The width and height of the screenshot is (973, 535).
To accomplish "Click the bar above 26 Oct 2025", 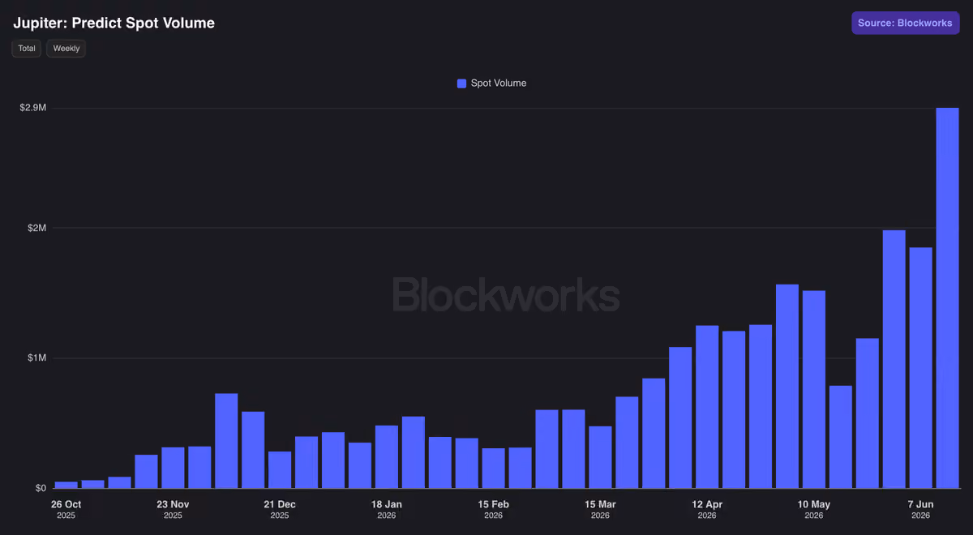I will pyautogui.click(x=66, y=485).
